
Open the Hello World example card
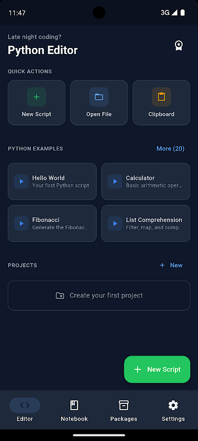[x=52, y=181]
